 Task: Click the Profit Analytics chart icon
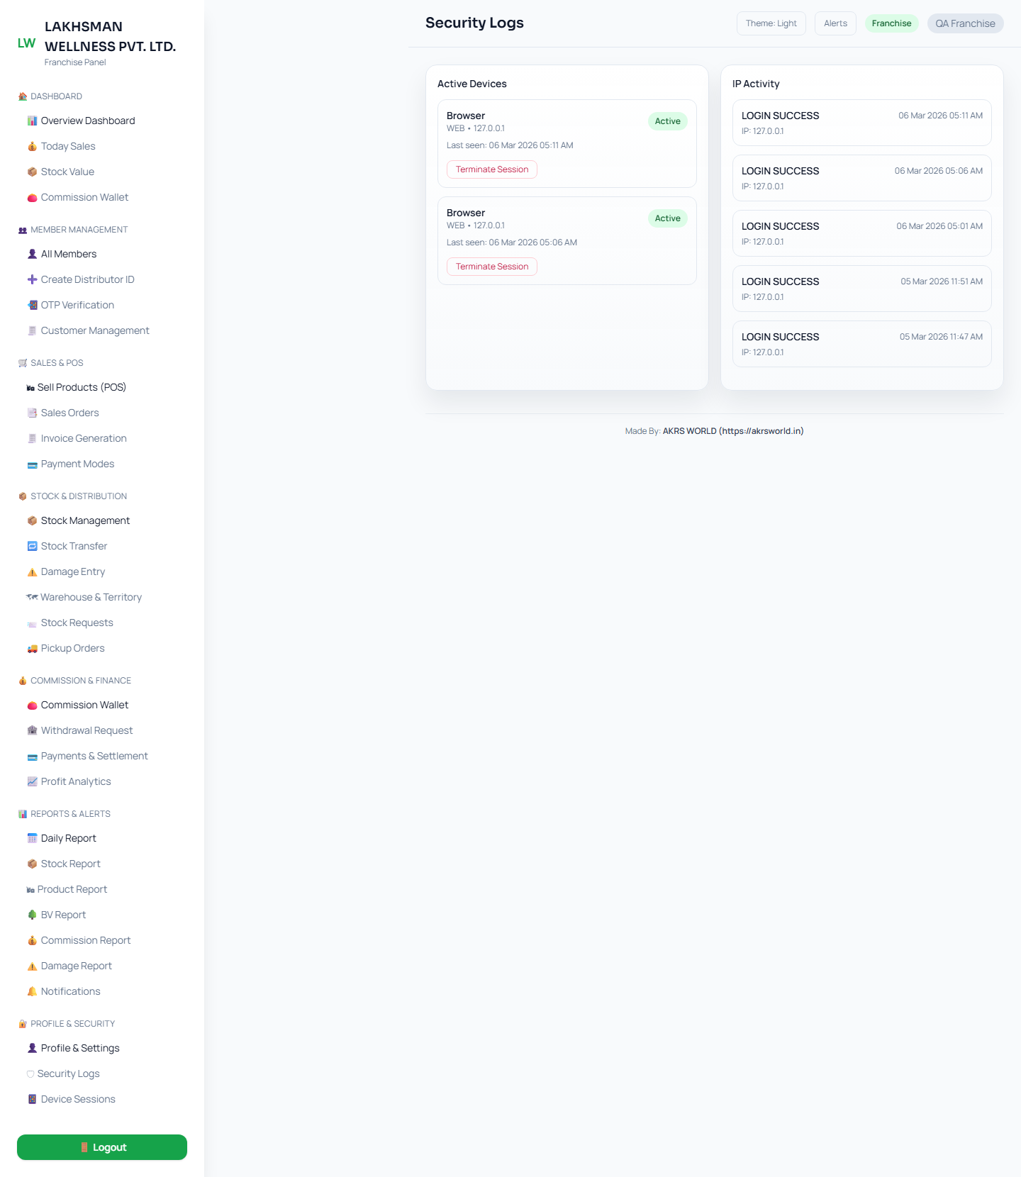pos(32,782)
